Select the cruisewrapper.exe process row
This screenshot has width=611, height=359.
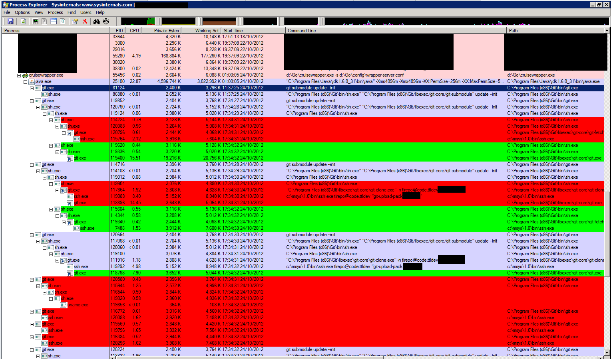click(x=303, y=75)
